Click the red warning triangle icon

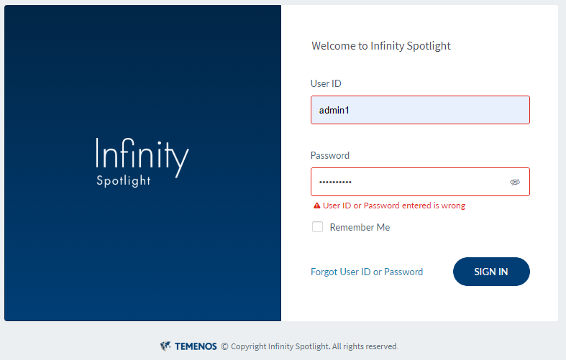pyautogui.click(x=316, y=206)
